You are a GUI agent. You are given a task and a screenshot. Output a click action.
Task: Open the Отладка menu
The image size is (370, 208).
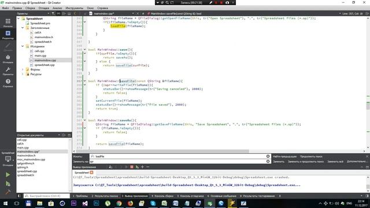click(44, 8)
